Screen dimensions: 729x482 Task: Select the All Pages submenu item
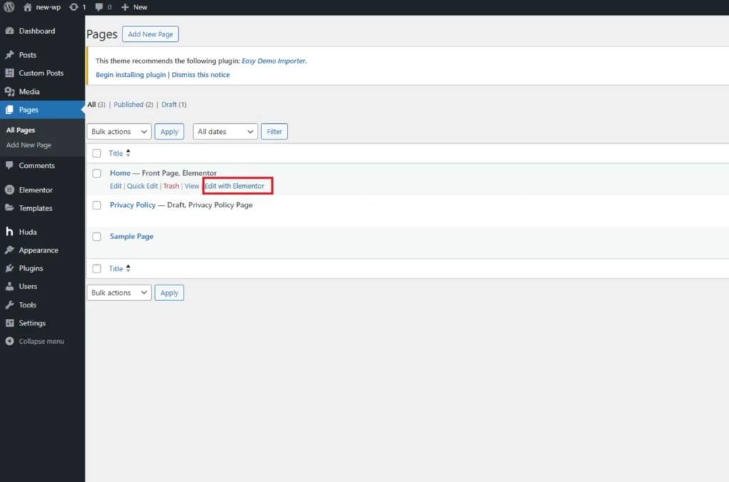tap(21, 130)
